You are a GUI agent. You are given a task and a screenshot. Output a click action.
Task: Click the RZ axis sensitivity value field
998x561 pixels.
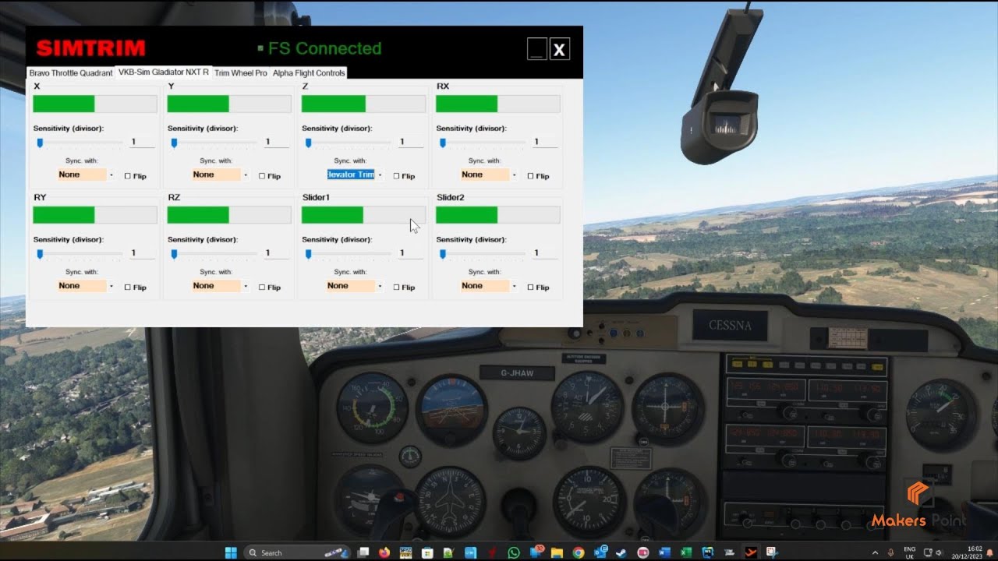coord(276,254)
